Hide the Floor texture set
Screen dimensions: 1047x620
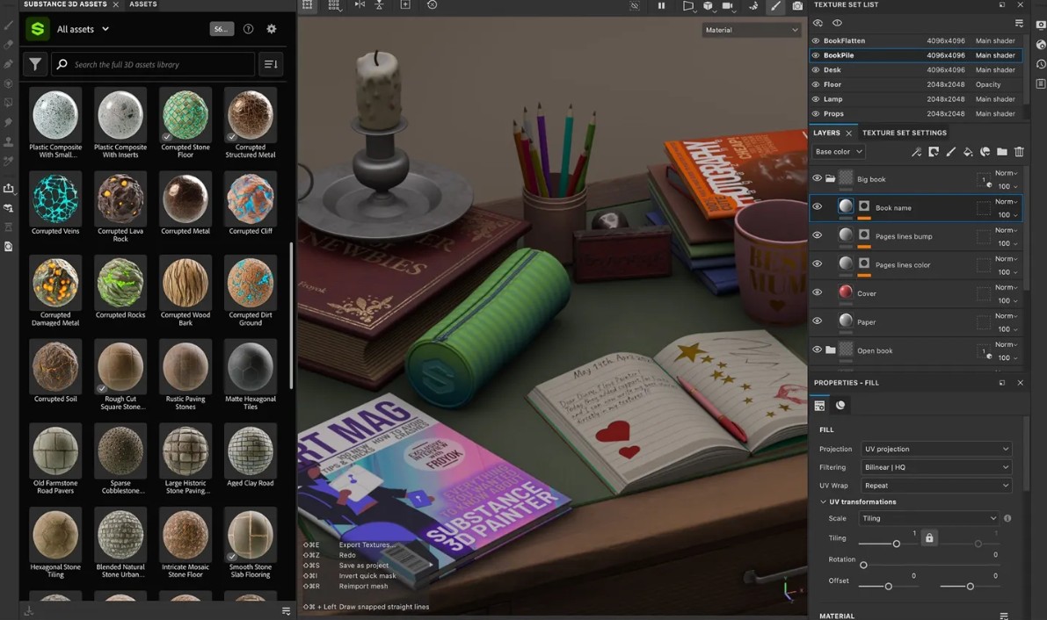(x=815, y=85)
